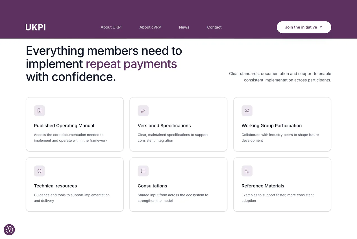Select the Published Operating Manual heading

pos(64,126)
